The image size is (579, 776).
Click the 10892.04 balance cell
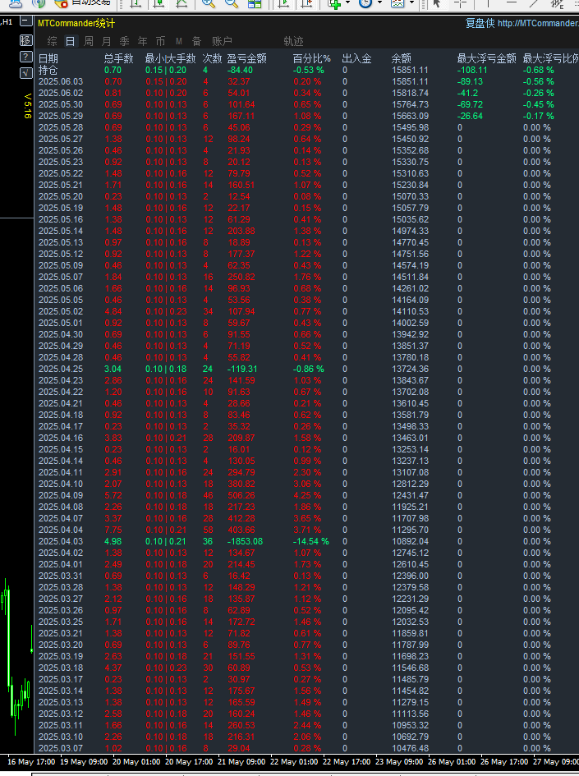pos(411,541)
